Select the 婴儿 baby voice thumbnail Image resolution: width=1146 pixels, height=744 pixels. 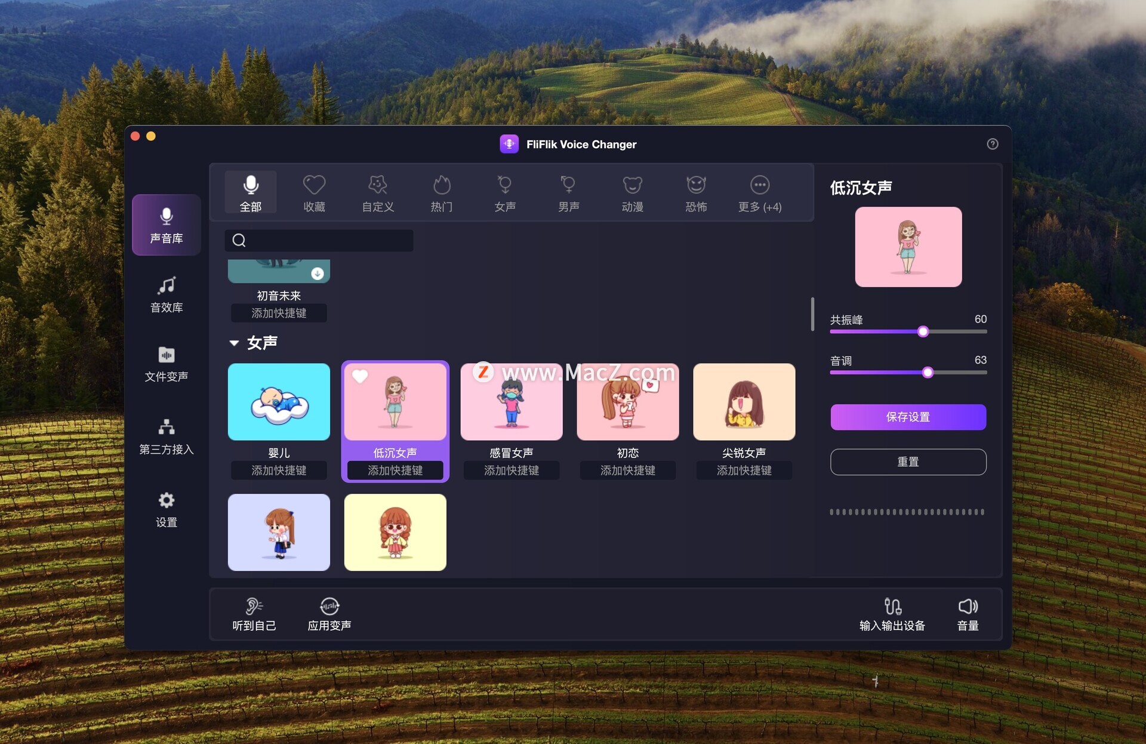[x=279, y=402]
